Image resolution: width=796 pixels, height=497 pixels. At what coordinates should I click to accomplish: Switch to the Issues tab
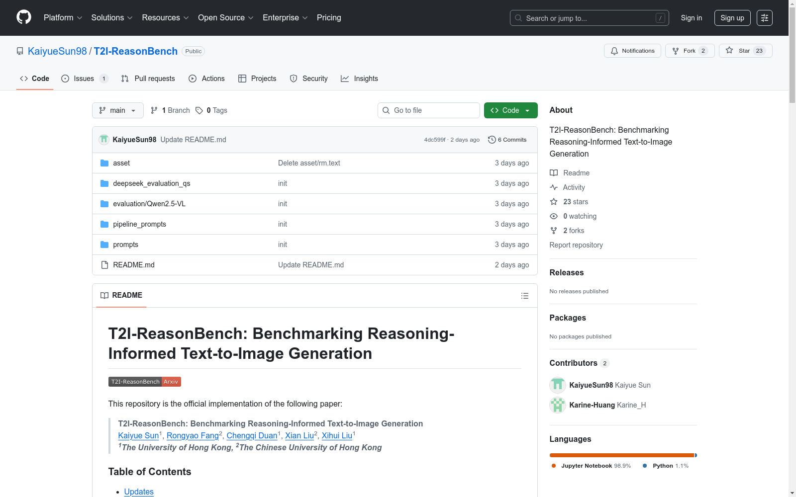click(x=85, y=79)
